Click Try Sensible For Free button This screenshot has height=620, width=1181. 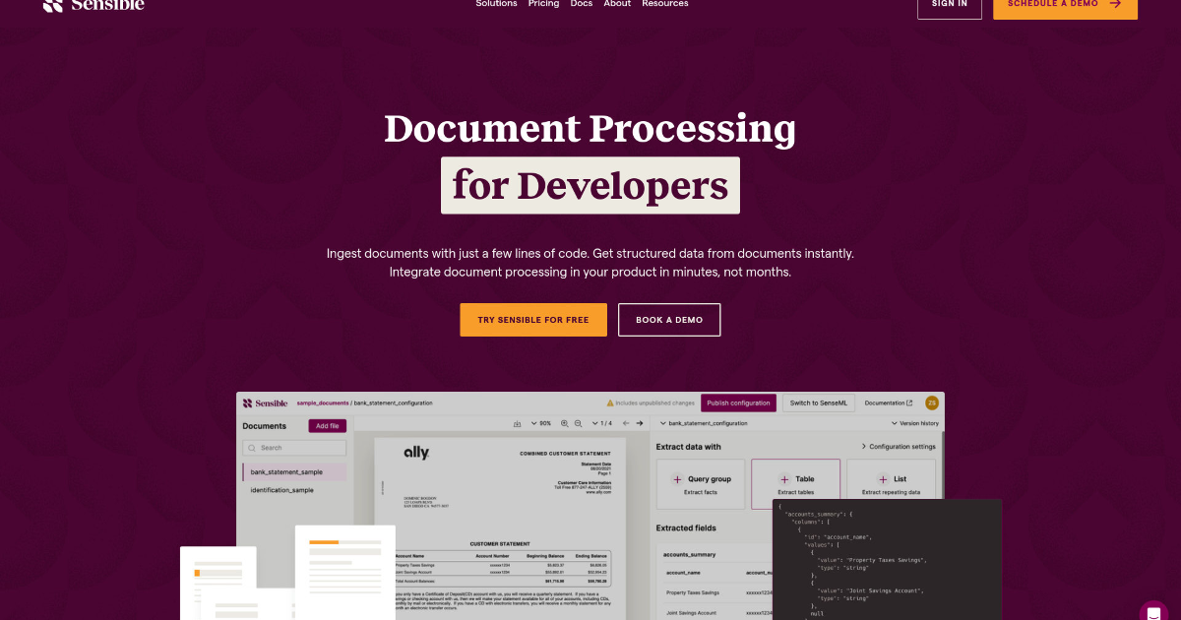533,320
